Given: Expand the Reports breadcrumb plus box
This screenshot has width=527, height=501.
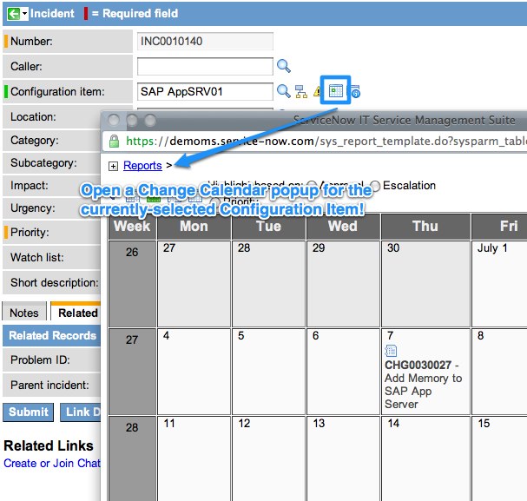Looking at the screenshot, I should [114, 165].
